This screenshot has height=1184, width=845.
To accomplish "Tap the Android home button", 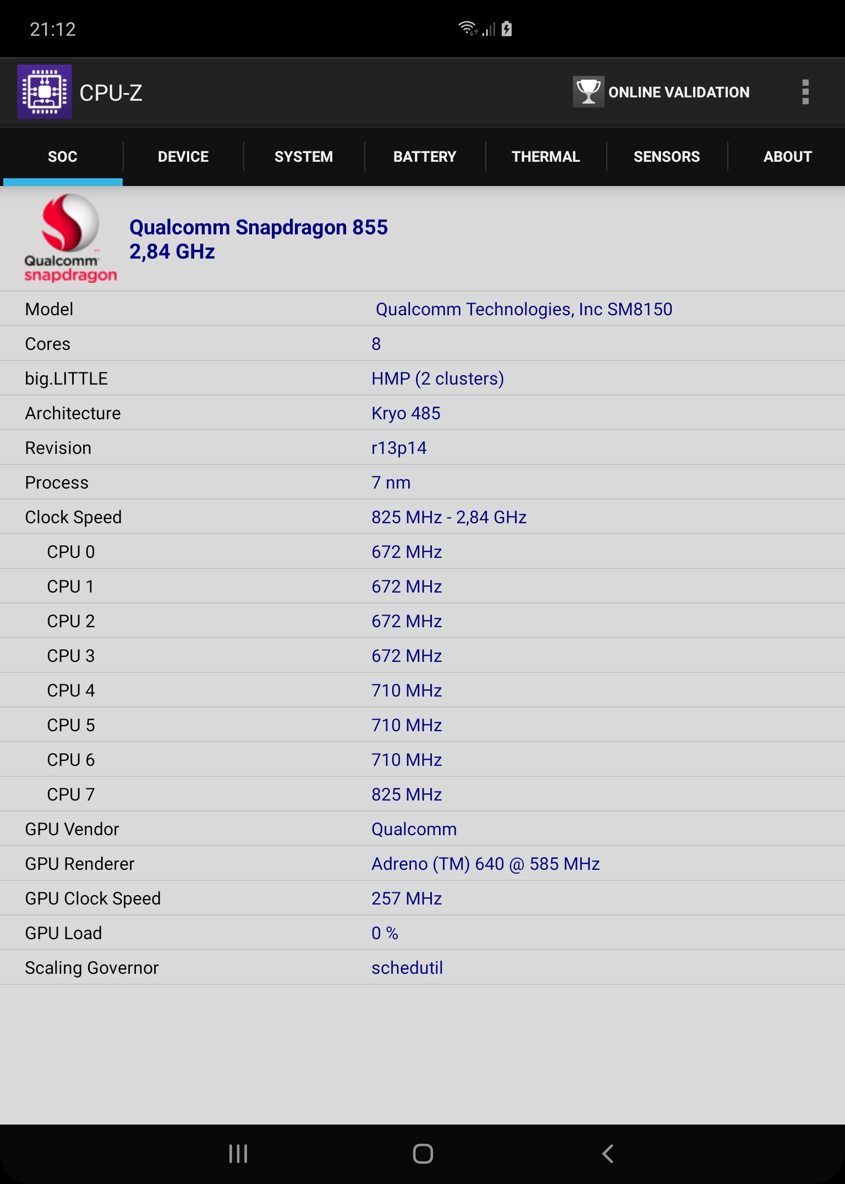I will [x=422, y=1154].
